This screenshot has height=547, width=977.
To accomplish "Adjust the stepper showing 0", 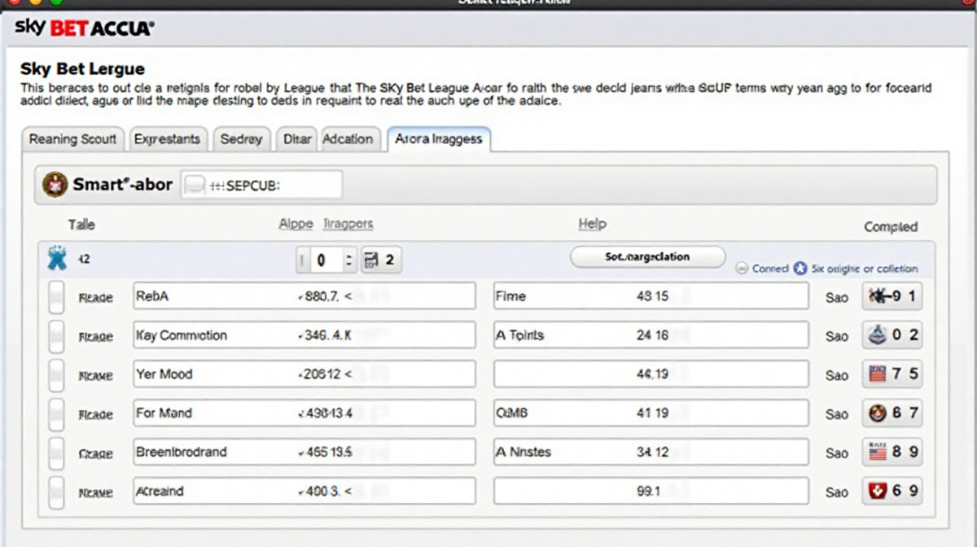I will (x=326, y=260).
